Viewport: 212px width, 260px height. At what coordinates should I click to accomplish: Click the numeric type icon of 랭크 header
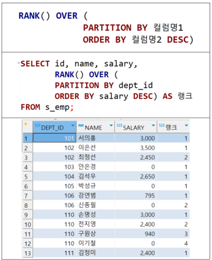pos(162,125)
